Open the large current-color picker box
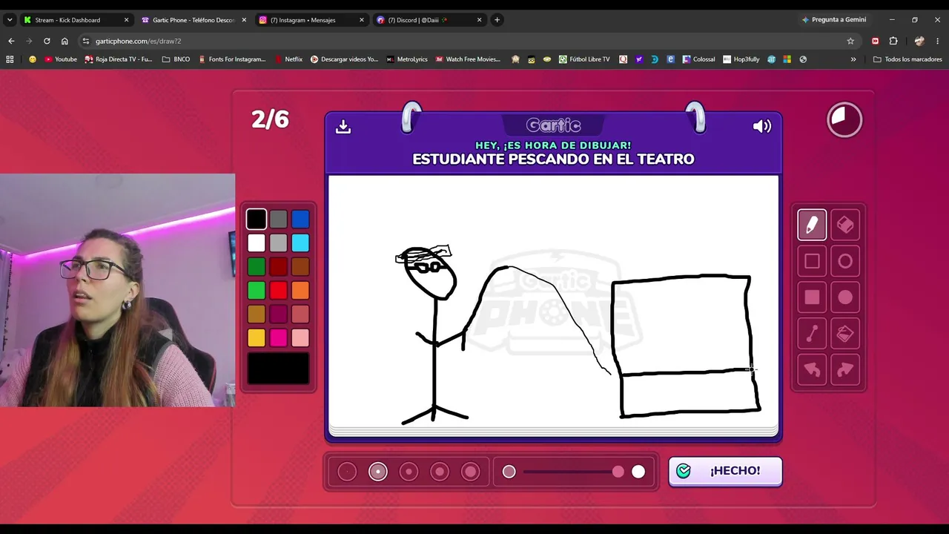Image resolution: width=949 pixels, height=534 pixels. pyautogui.click(x=278, y=369)
